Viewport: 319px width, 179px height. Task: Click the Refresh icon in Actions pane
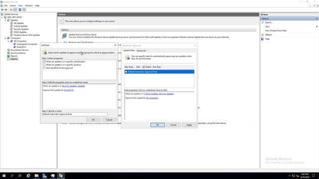coord(263,35)
